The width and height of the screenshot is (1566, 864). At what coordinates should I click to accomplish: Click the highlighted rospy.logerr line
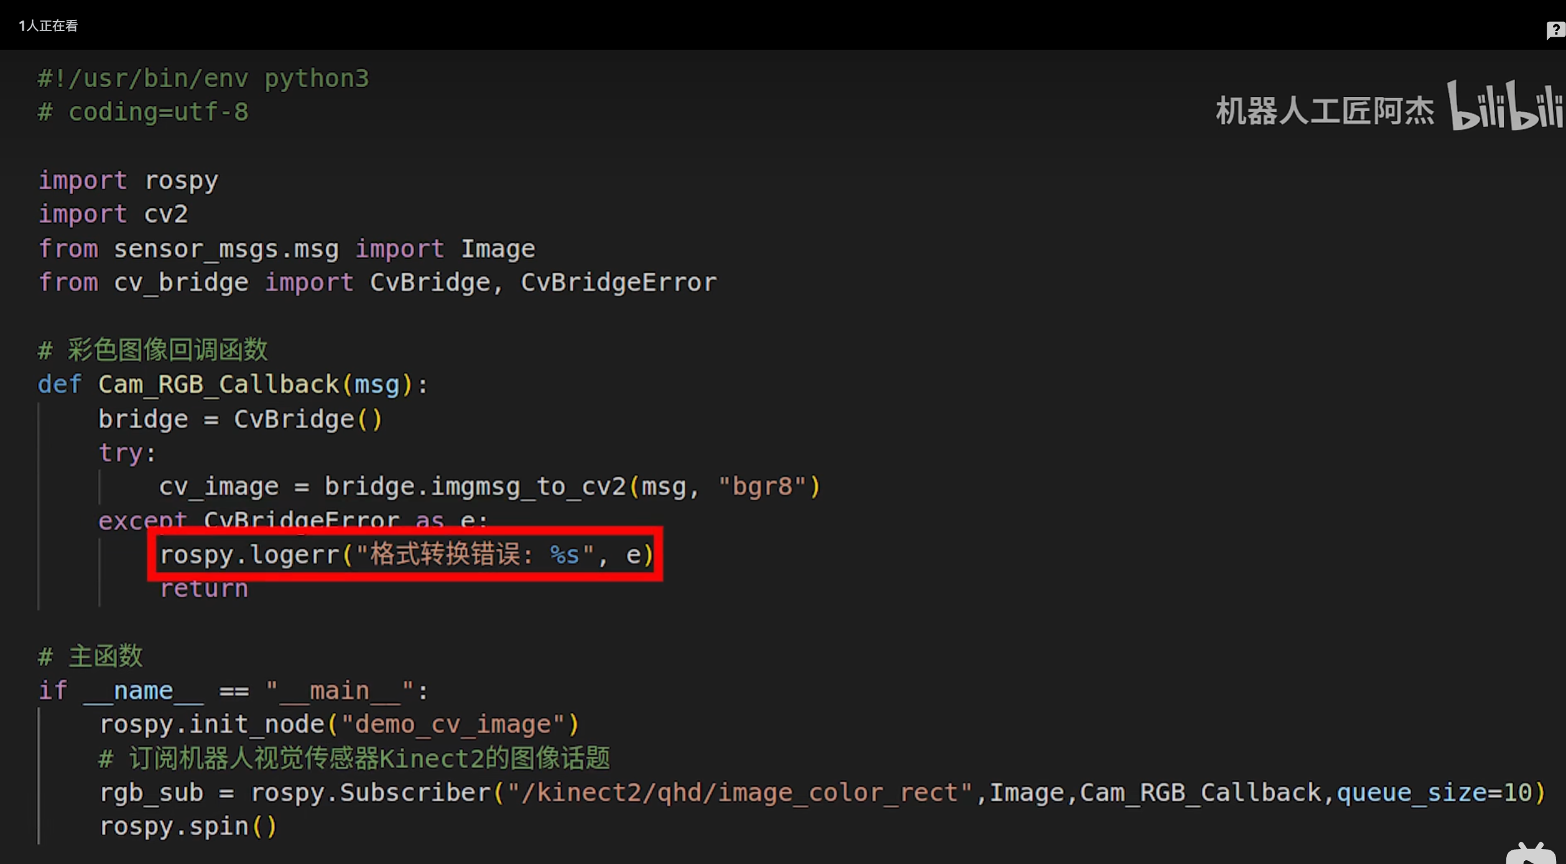point(405,554)
